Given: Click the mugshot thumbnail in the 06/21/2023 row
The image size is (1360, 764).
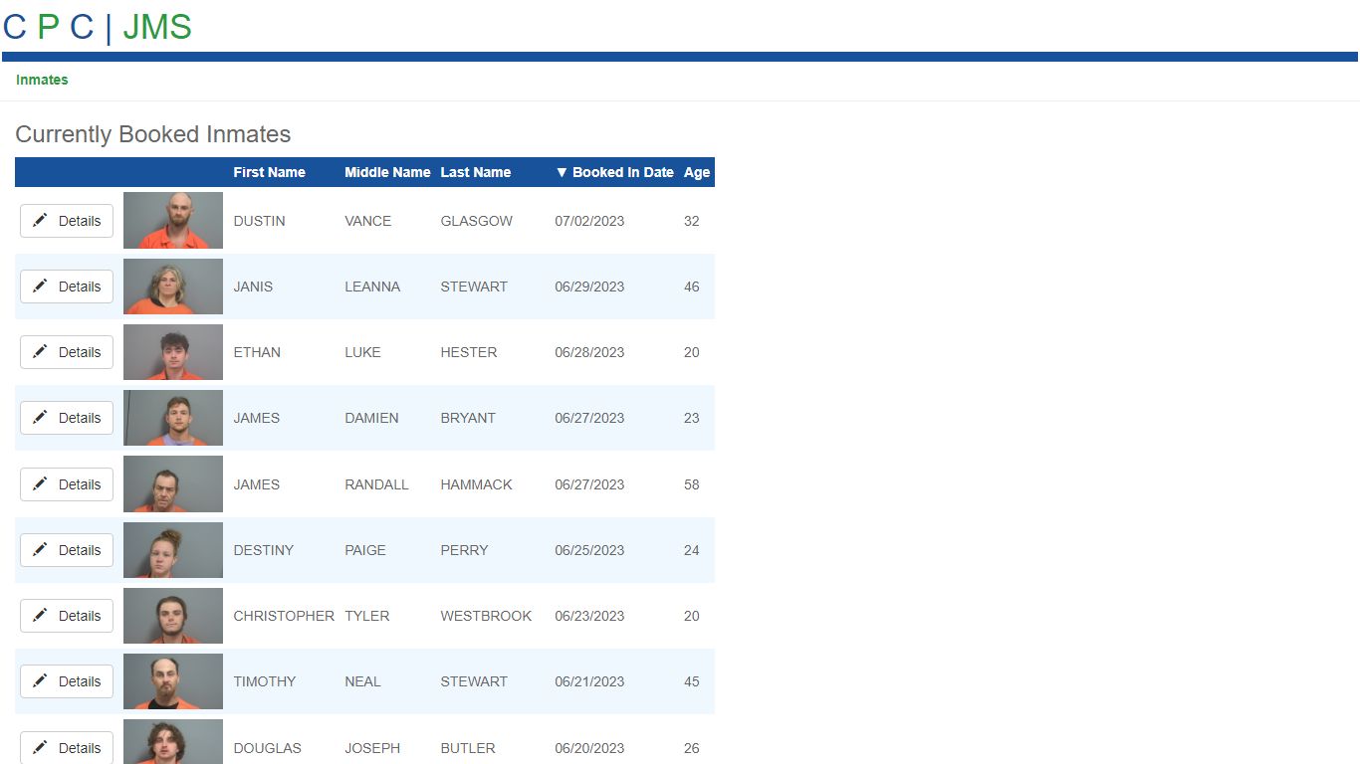Looking at the screenshot, I should pos(173,681).
